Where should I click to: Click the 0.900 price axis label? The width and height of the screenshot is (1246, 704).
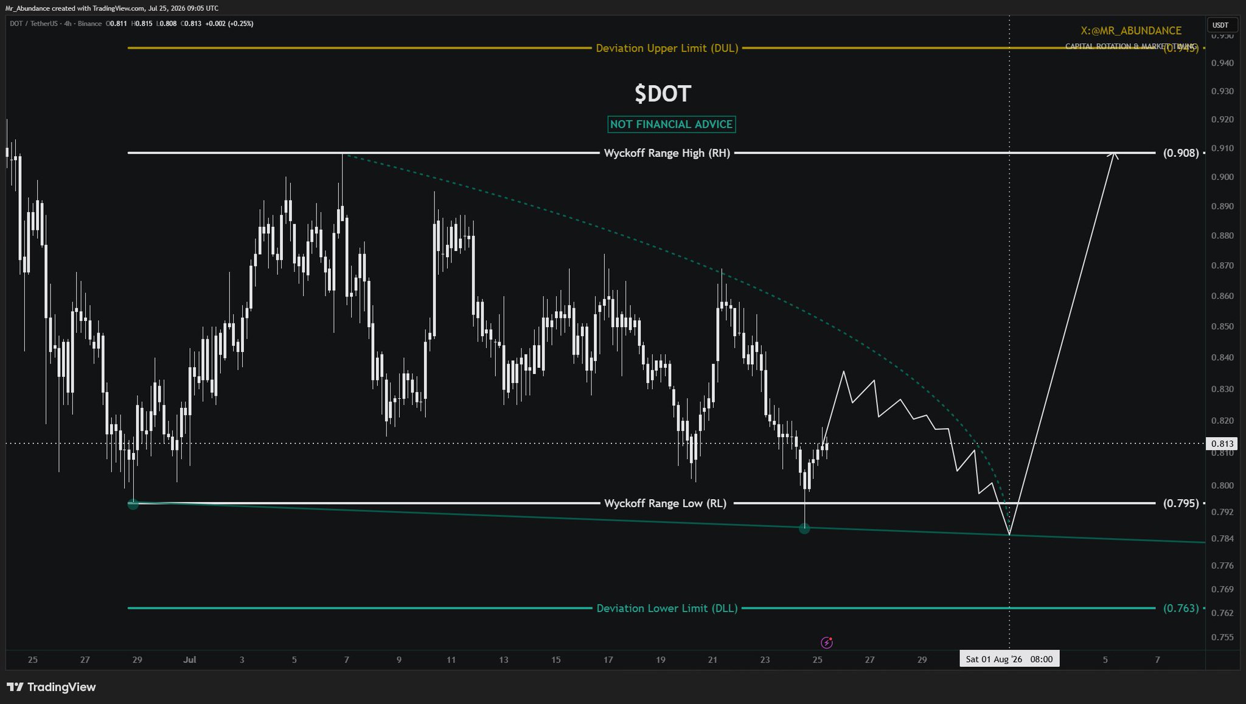pos(1222,177)
